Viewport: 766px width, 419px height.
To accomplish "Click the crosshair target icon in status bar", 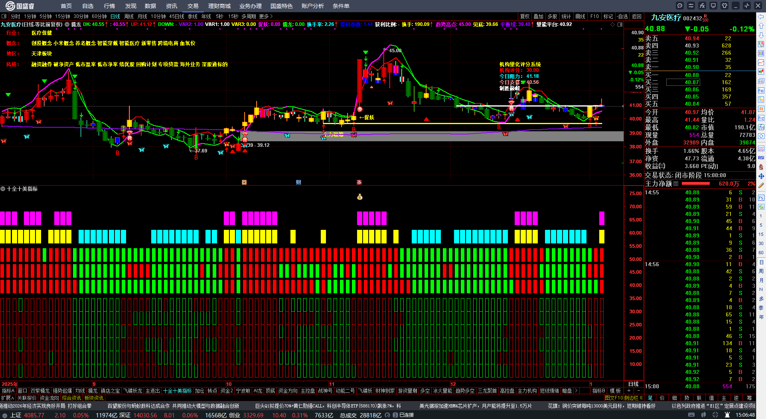I will tap(716, 415).
